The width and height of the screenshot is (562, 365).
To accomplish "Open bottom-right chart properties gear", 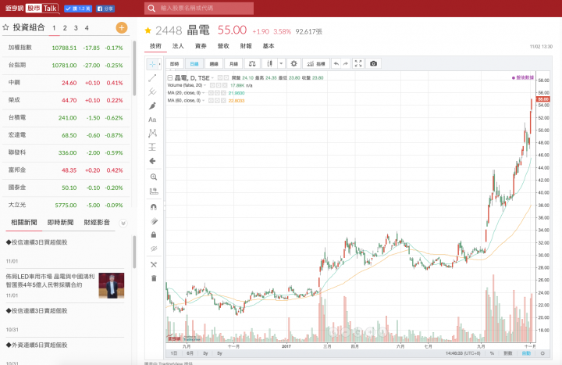I will pos(542,353).
